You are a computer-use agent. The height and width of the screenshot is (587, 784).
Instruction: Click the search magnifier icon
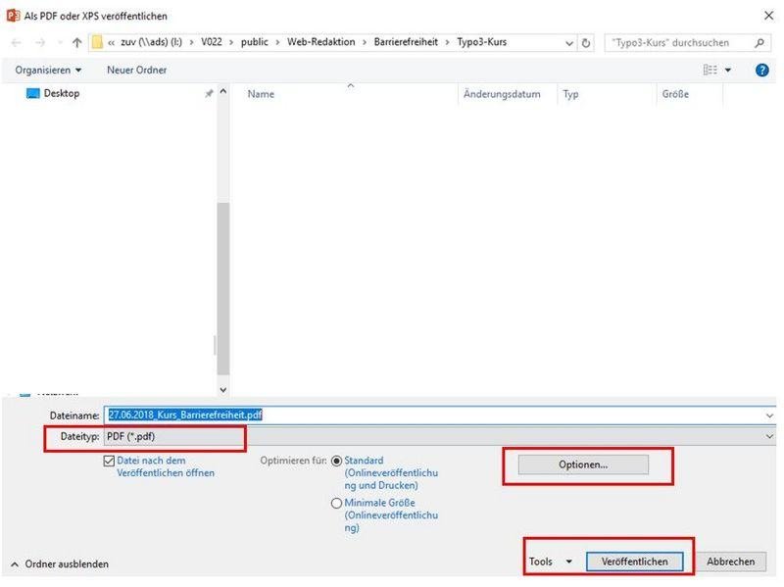(x=759, y=43)
